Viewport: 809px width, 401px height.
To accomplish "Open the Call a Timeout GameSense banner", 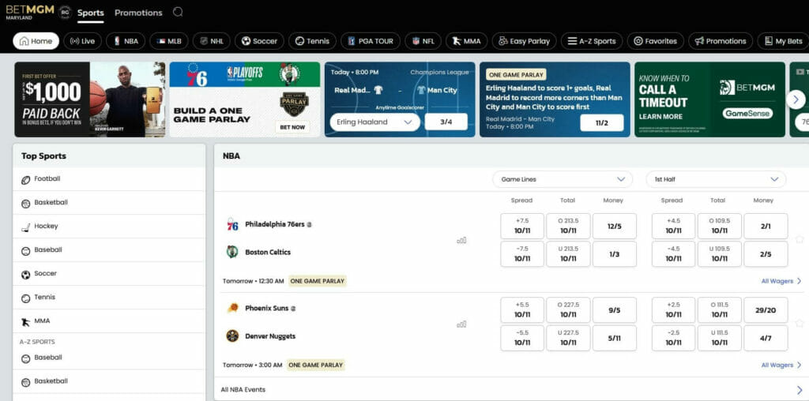I will tap(709, 99).
